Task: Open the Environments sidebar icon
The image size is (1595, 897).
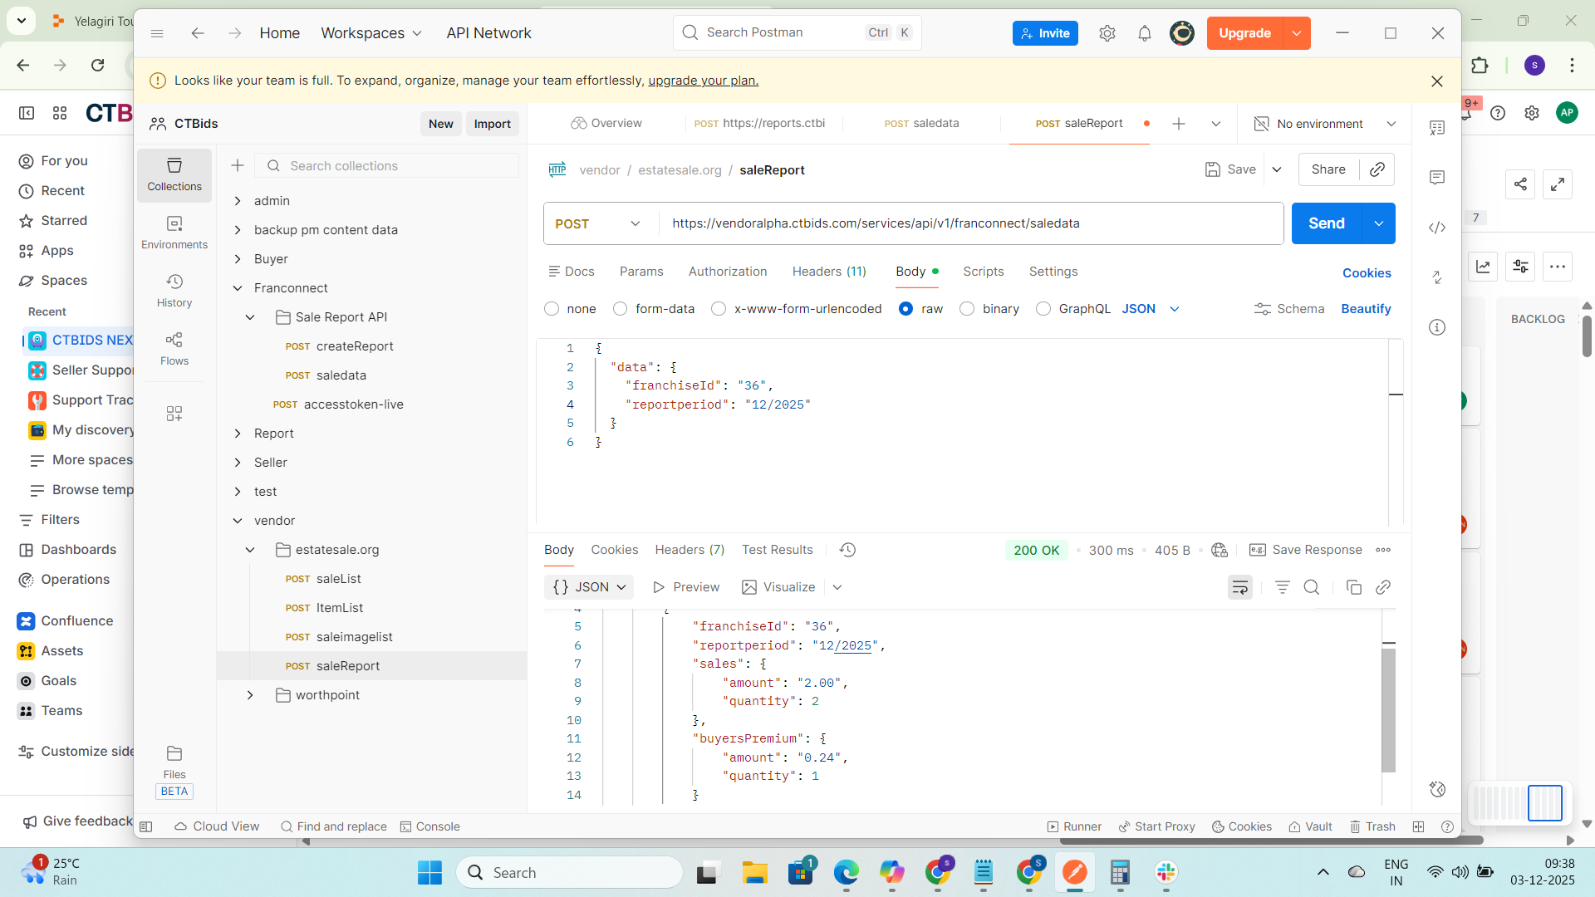Action: (x=174, y=232)
